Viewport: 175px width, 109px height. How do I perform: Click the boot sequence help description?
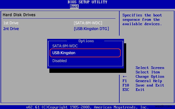(142, 20)
